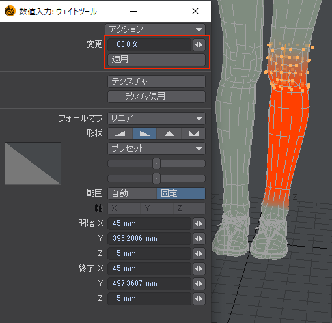Select the descending ramp shape icon
332x323 pixels.
(145, 133)
